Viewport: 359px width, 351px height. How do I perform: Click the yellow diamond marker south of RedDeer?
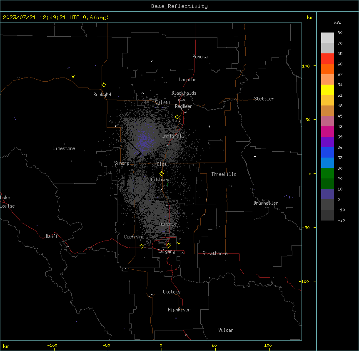[x=177, y=117]
